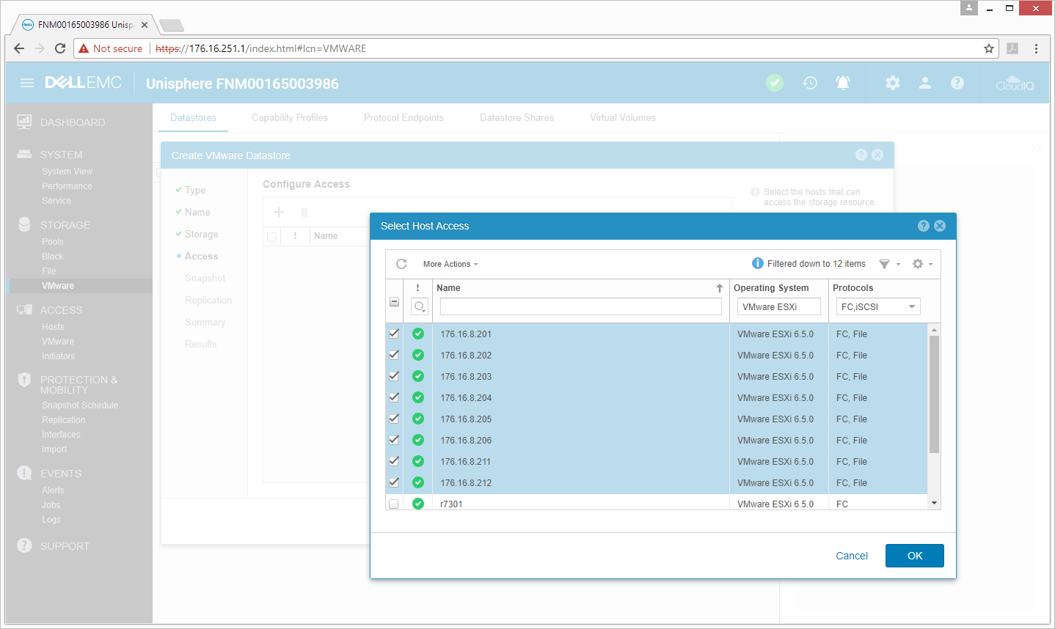Open System View in sidebar
Viewport: 1055px width, 629px height.
[x=67, y=172]
